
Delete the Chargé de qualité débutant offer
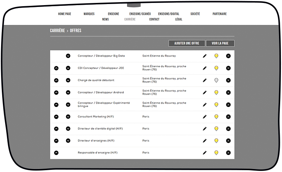click(x=228, y=80)
